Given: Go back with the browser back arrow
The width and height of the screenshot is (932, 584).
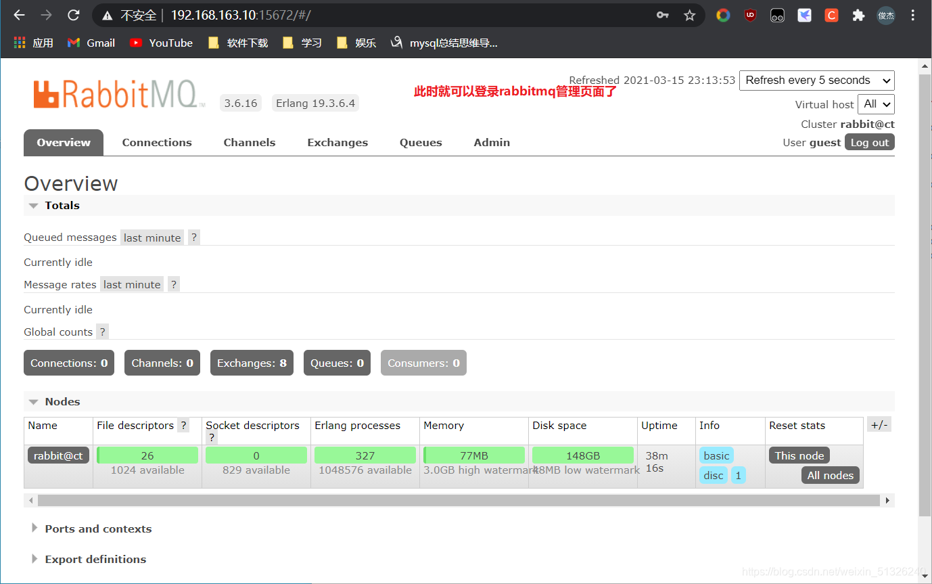Looking at the screenshot, I should click(x=19, y=15).
